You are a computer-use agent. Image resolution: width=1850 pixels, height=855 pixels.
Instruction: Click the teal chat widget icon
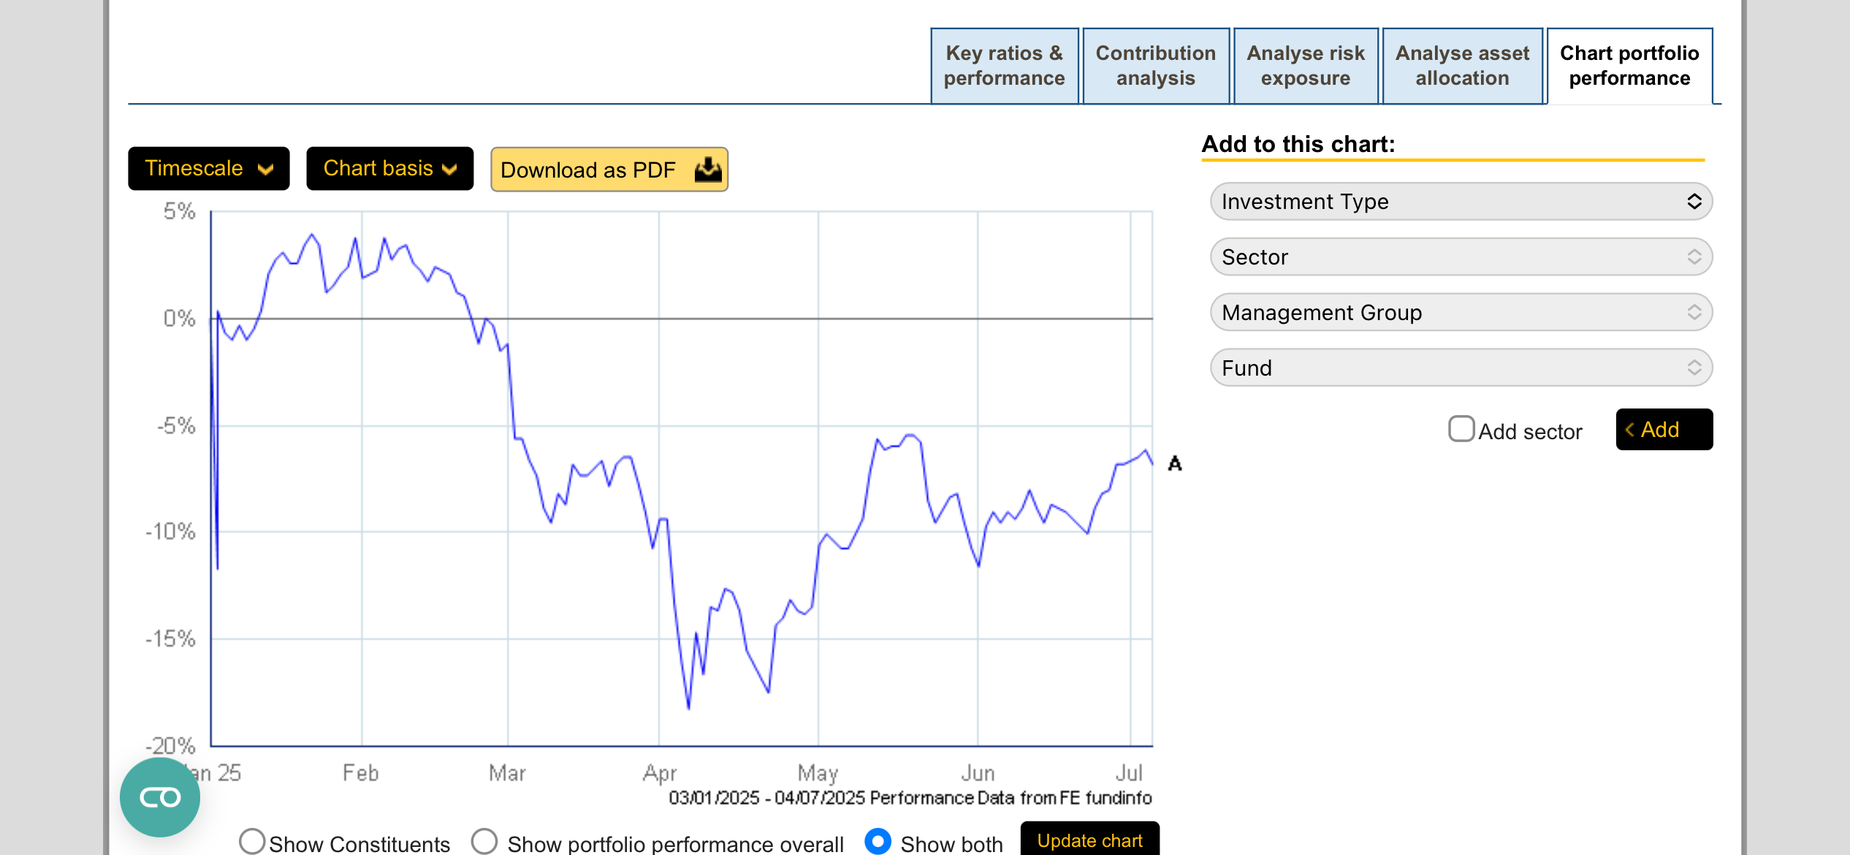point(159,797)
